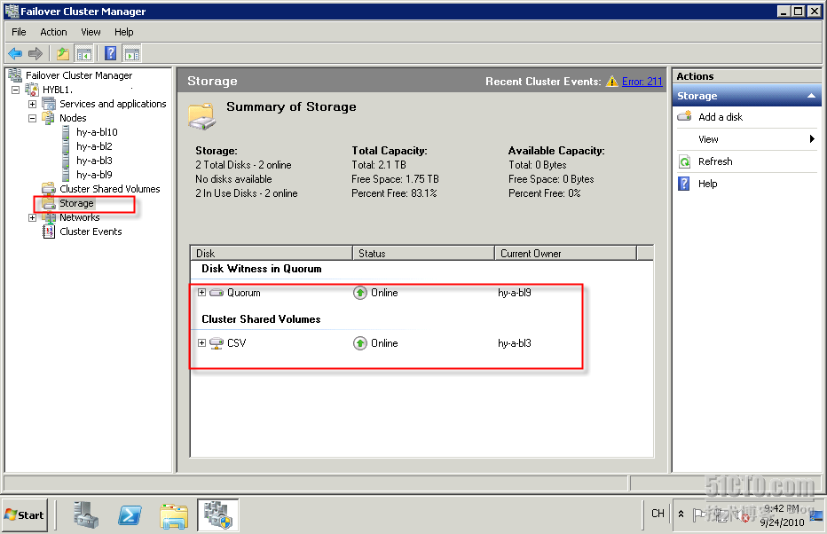The height and width of the screenshot is (534, 827).
Task: Click the blue Help toolbar icon
Action: click(x=110, y=53)
